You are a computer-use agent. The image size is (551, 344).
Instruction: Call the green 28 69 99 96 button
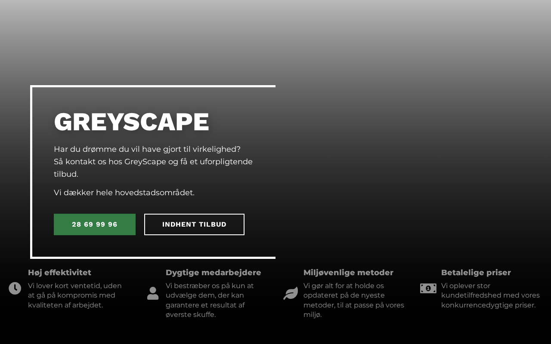coord(95,224)
